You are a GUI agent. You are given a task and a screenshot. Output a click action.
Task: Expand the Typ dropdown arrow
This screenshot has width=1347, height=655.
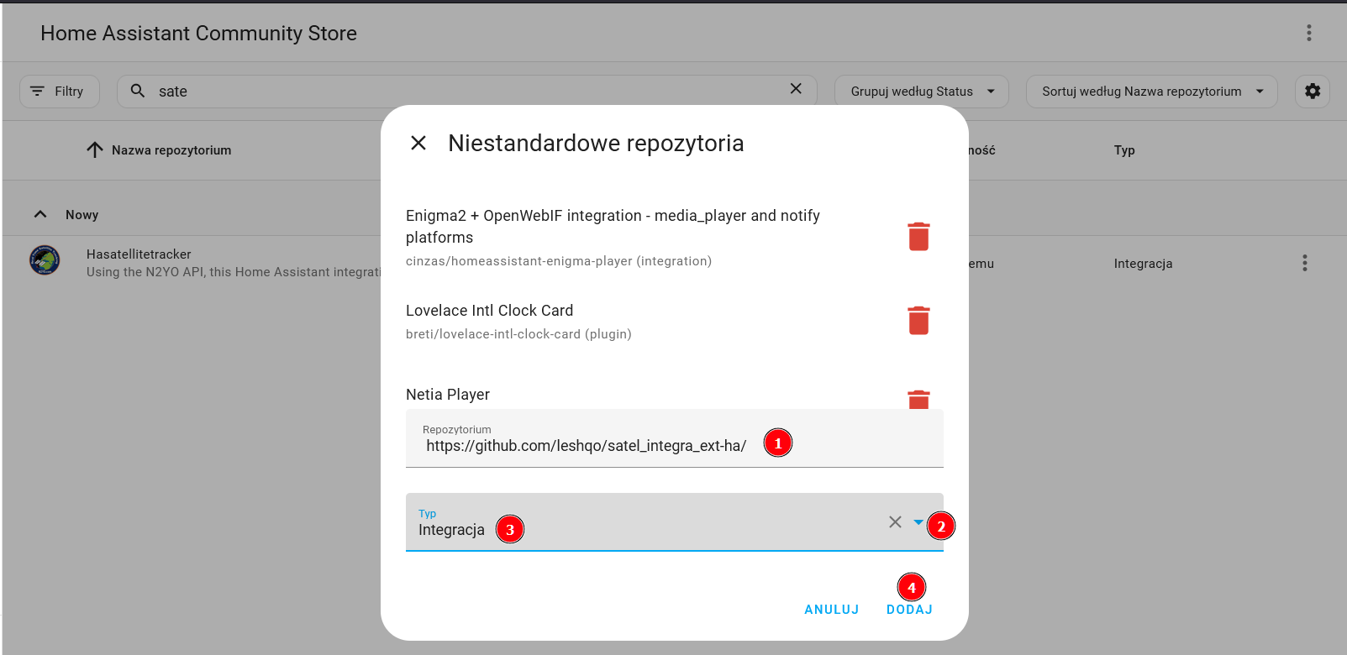(x=918, y=522)
